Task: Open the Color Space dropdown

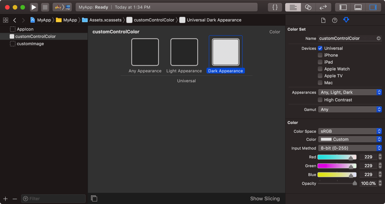Action: click(x=350, y=131)
